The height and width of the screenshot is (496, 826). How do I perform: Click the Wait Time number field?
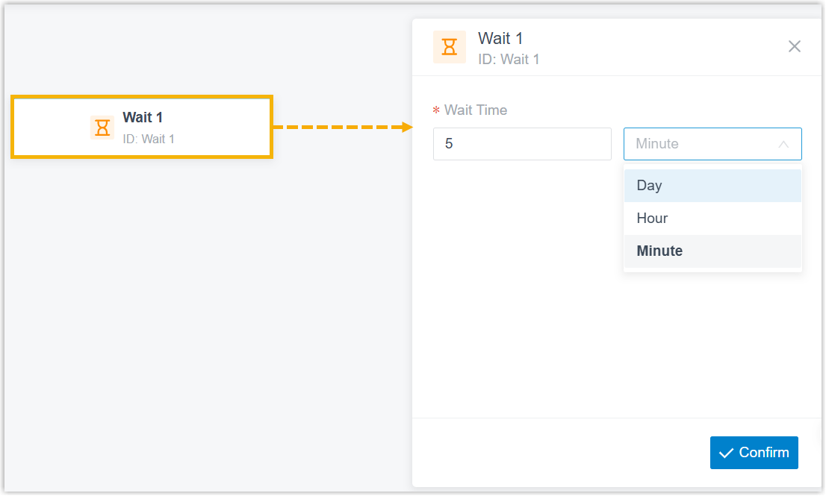(x=522, y=144)
